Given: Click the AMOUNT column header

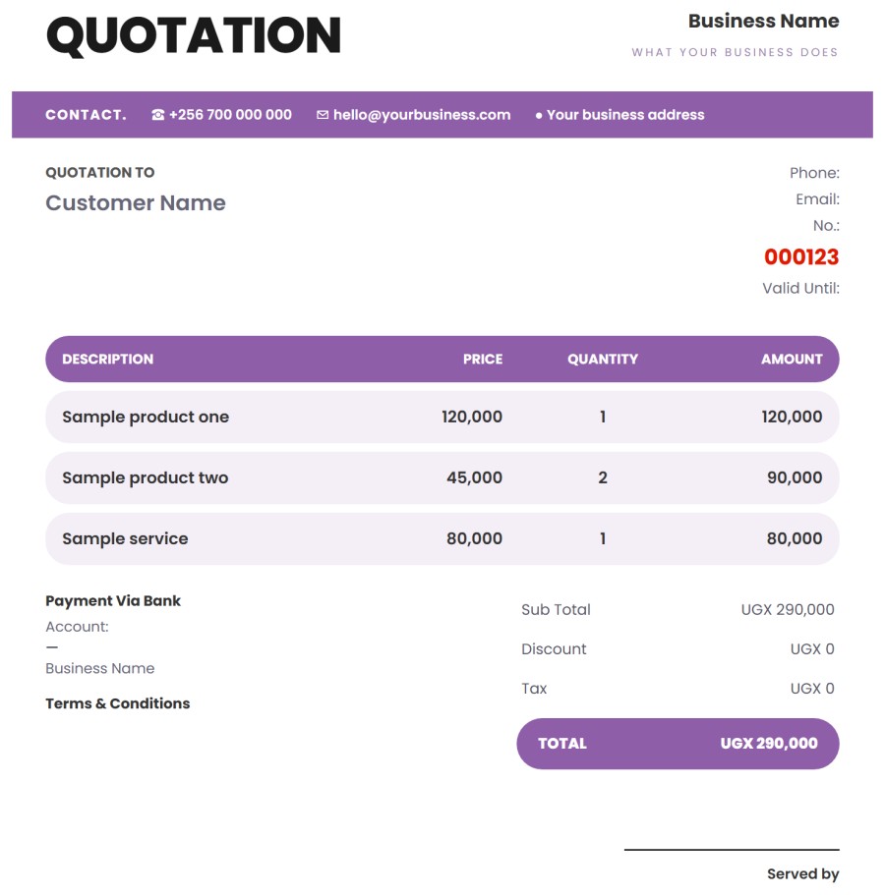Looking at the screenshot, I should point(792,359).
